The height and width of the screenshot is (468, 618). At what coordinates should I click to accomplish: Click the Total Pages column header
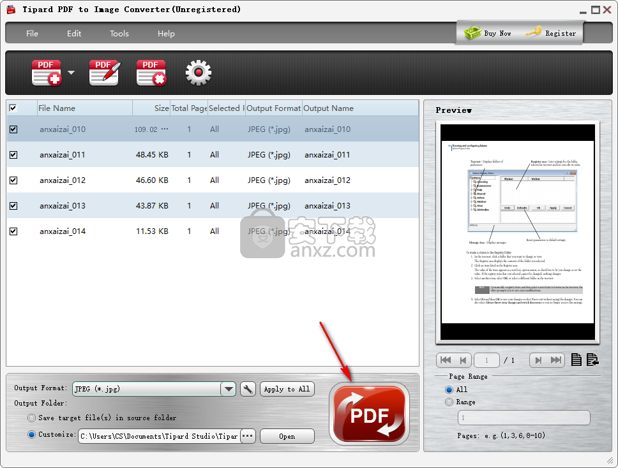[x=189, y=108]
